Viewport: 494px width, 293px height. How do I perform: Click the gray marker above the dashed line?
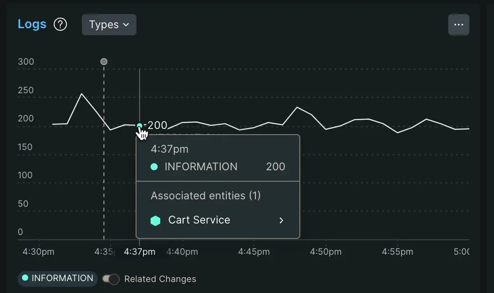coord(103,62)
